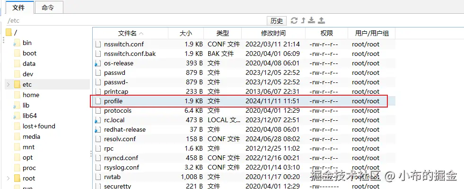
Task: Click file icon beside printcap
Action: tap(98, 91)
